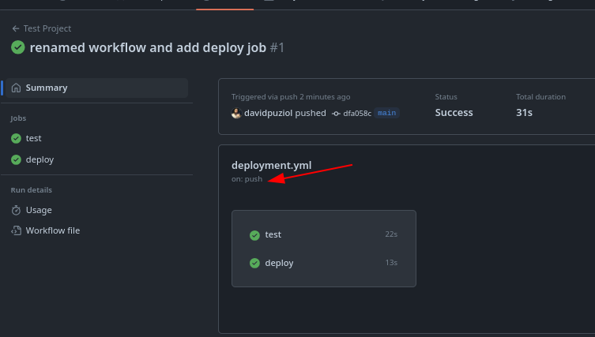Click the back arrow beside Test Project
This screenshot has width=595, height=337.
point(15,28)
